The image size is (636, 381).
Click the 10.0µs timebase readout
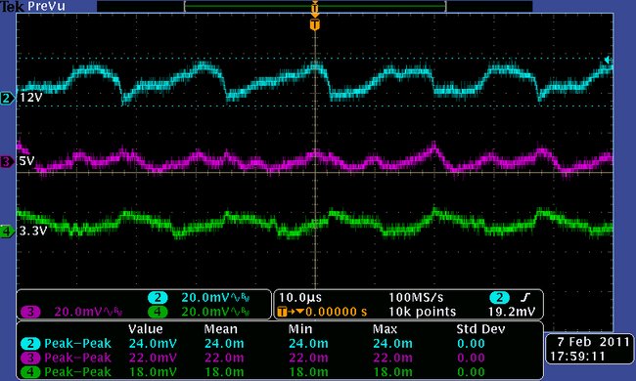click(300, 298)
